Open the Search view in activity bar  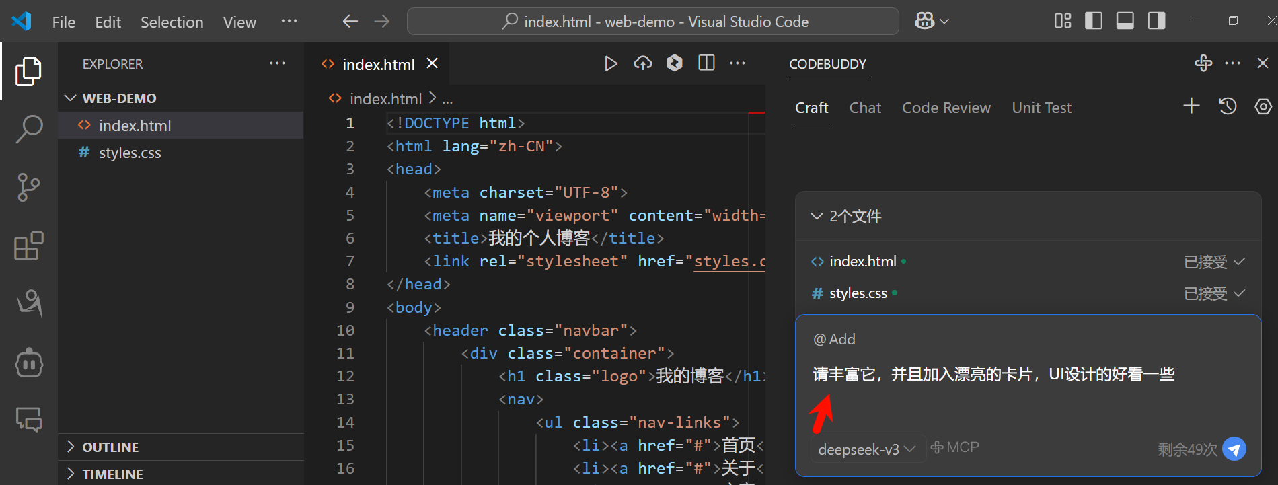click(x=29, y=128)
